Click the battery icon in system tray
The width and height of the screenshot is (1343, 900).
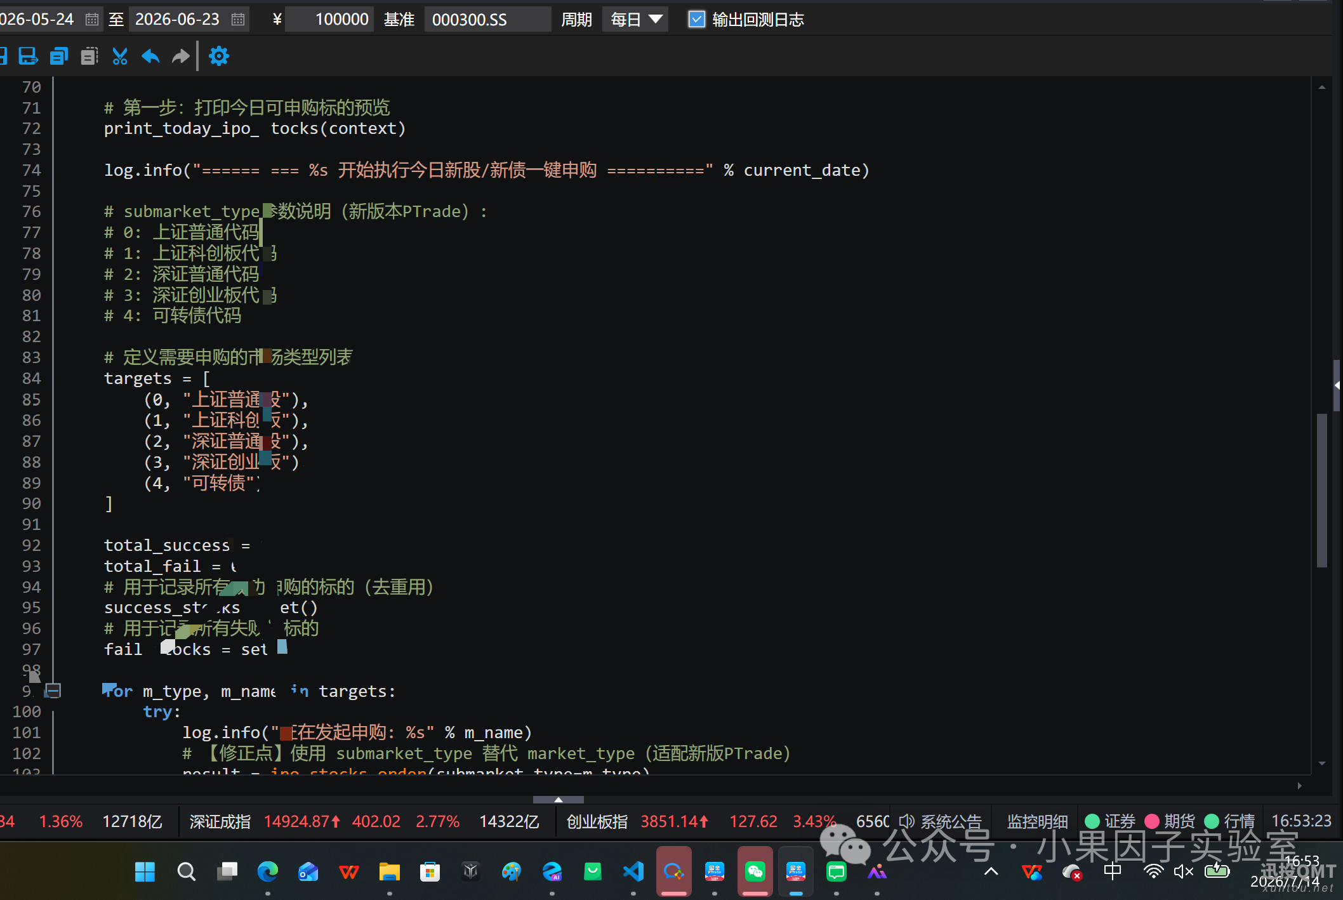tap(1217, 870)
